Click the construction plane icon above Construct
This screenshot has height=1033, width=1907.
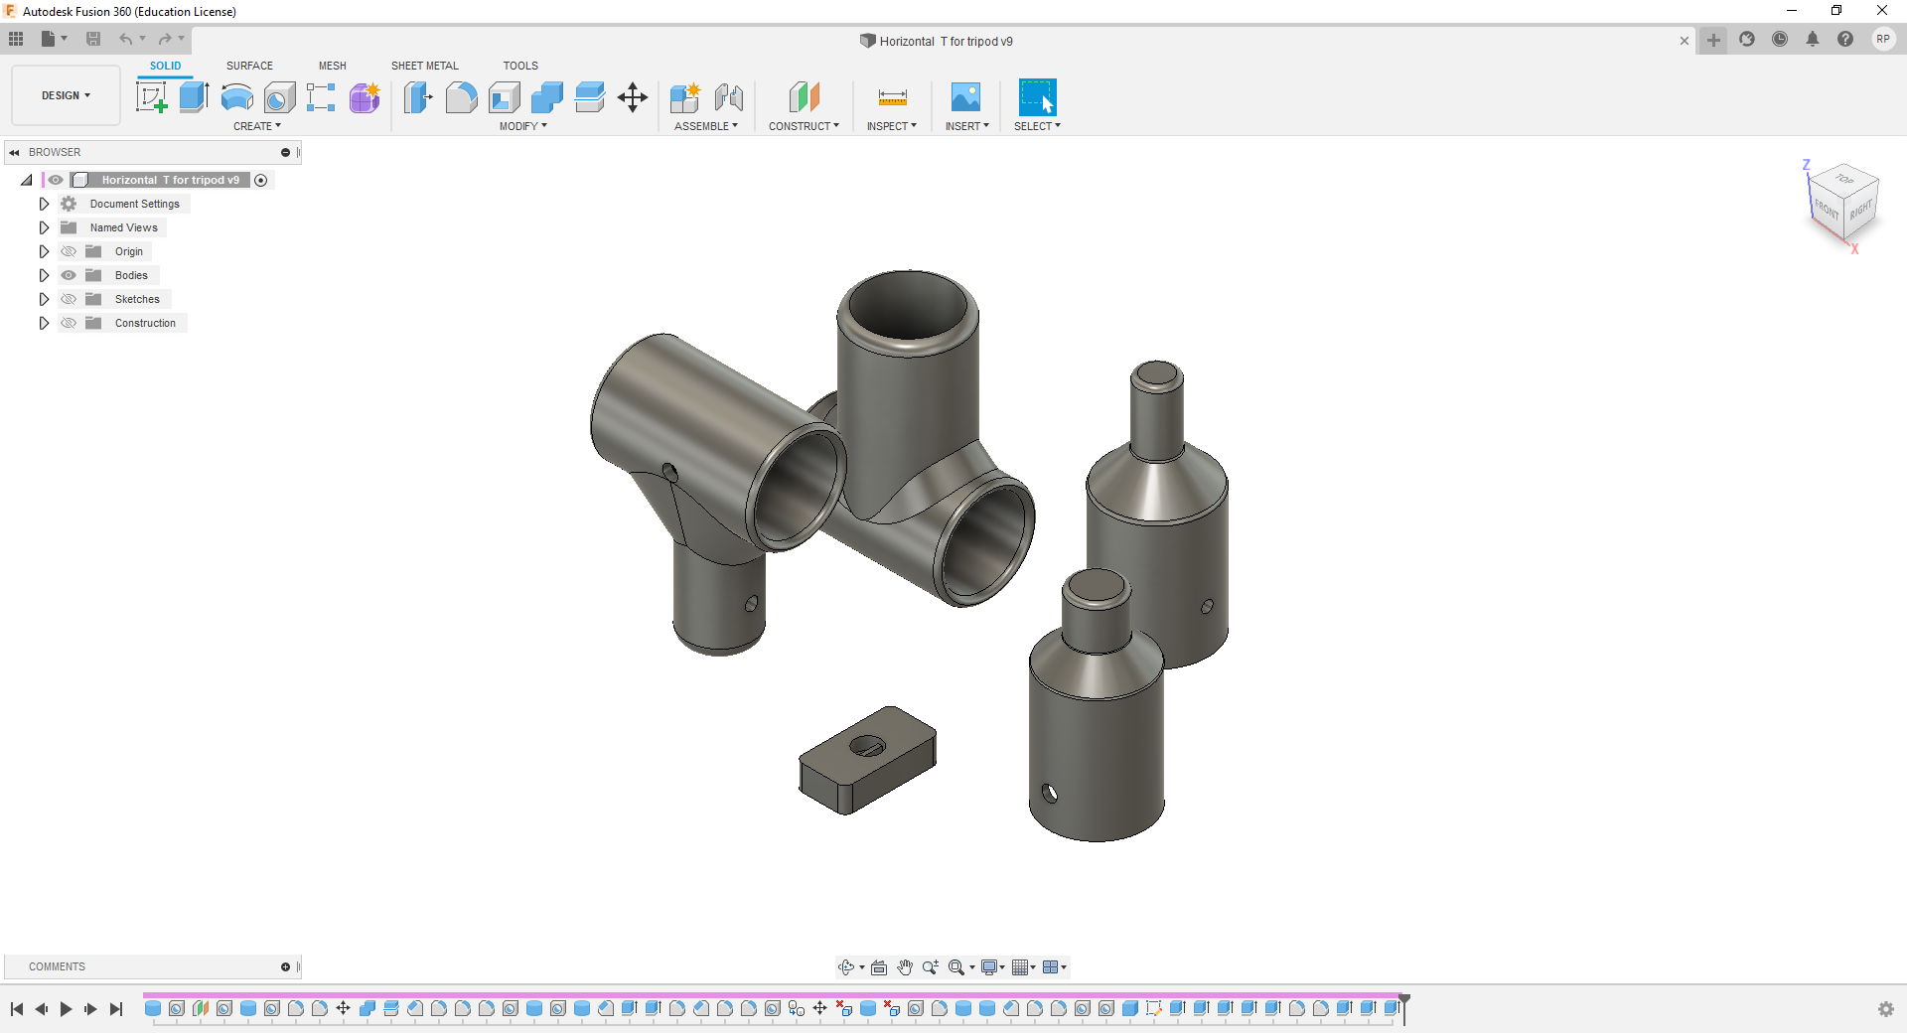coord(804,97)
